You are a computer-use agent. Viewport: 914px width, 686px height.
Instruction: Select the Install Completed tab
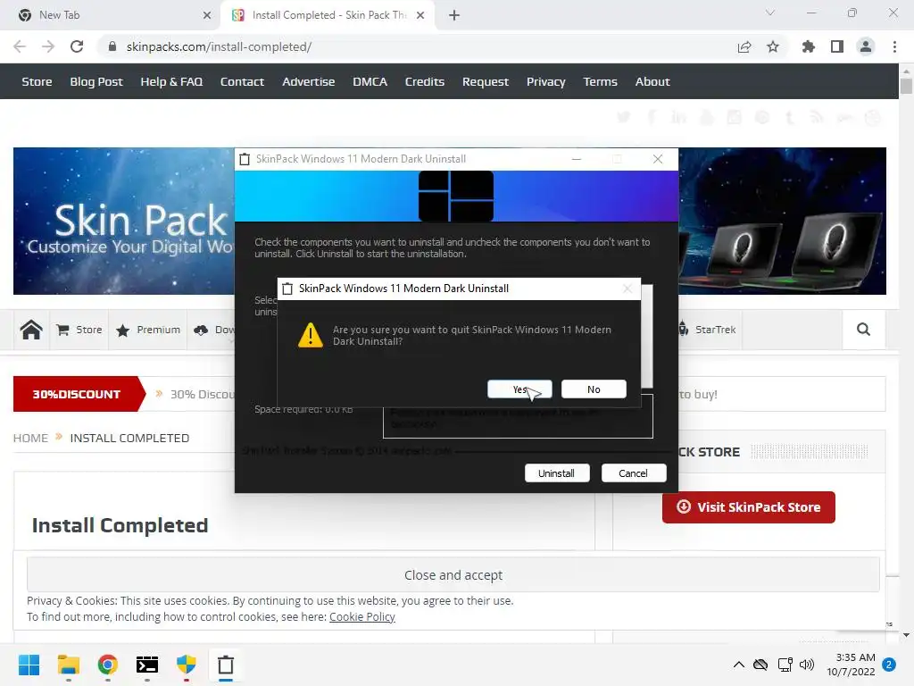click(x=327, y=15)
